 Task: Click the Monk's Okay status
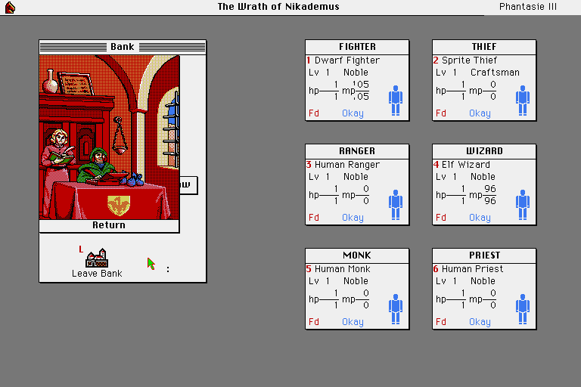click(x=353, y=322)
